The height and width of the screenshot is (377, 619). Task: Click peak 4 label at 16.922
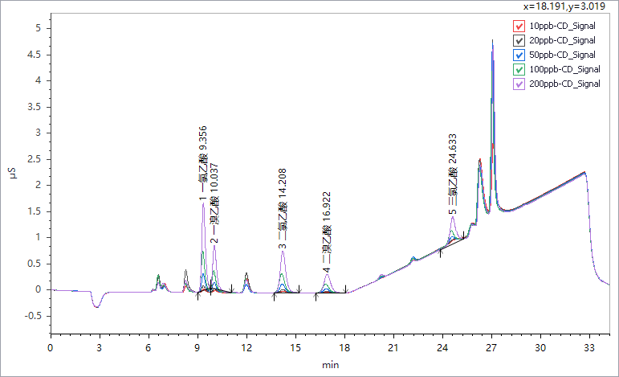tap(326, 233)
